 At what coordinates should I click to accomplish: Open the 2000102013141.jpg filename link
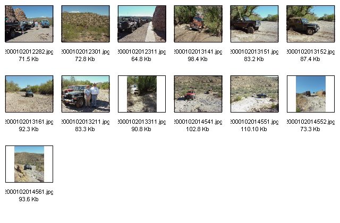(x=198, y=52)
